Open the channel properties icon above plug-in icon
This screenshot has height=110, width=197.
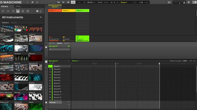pyautogui.click(x=46, y=44)
